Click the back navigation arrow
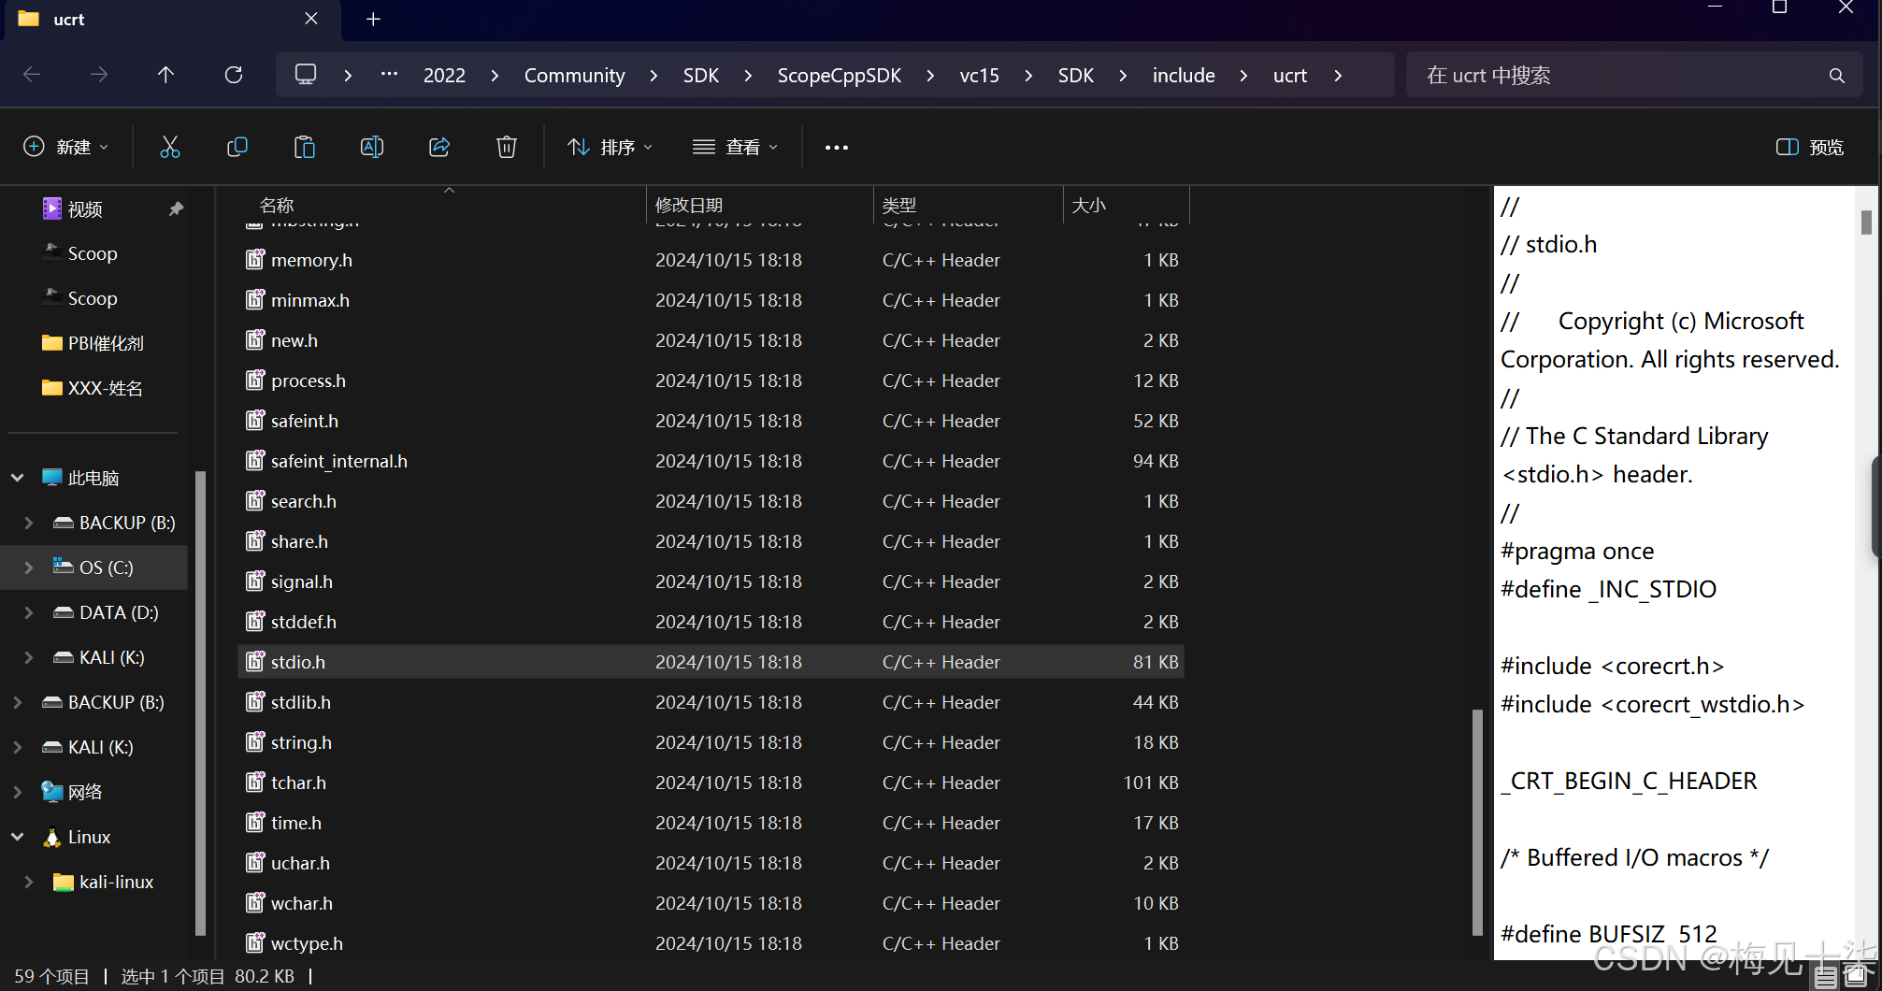Image resolution: width=1882 pixels, height=991 pixels. [31, 75]
